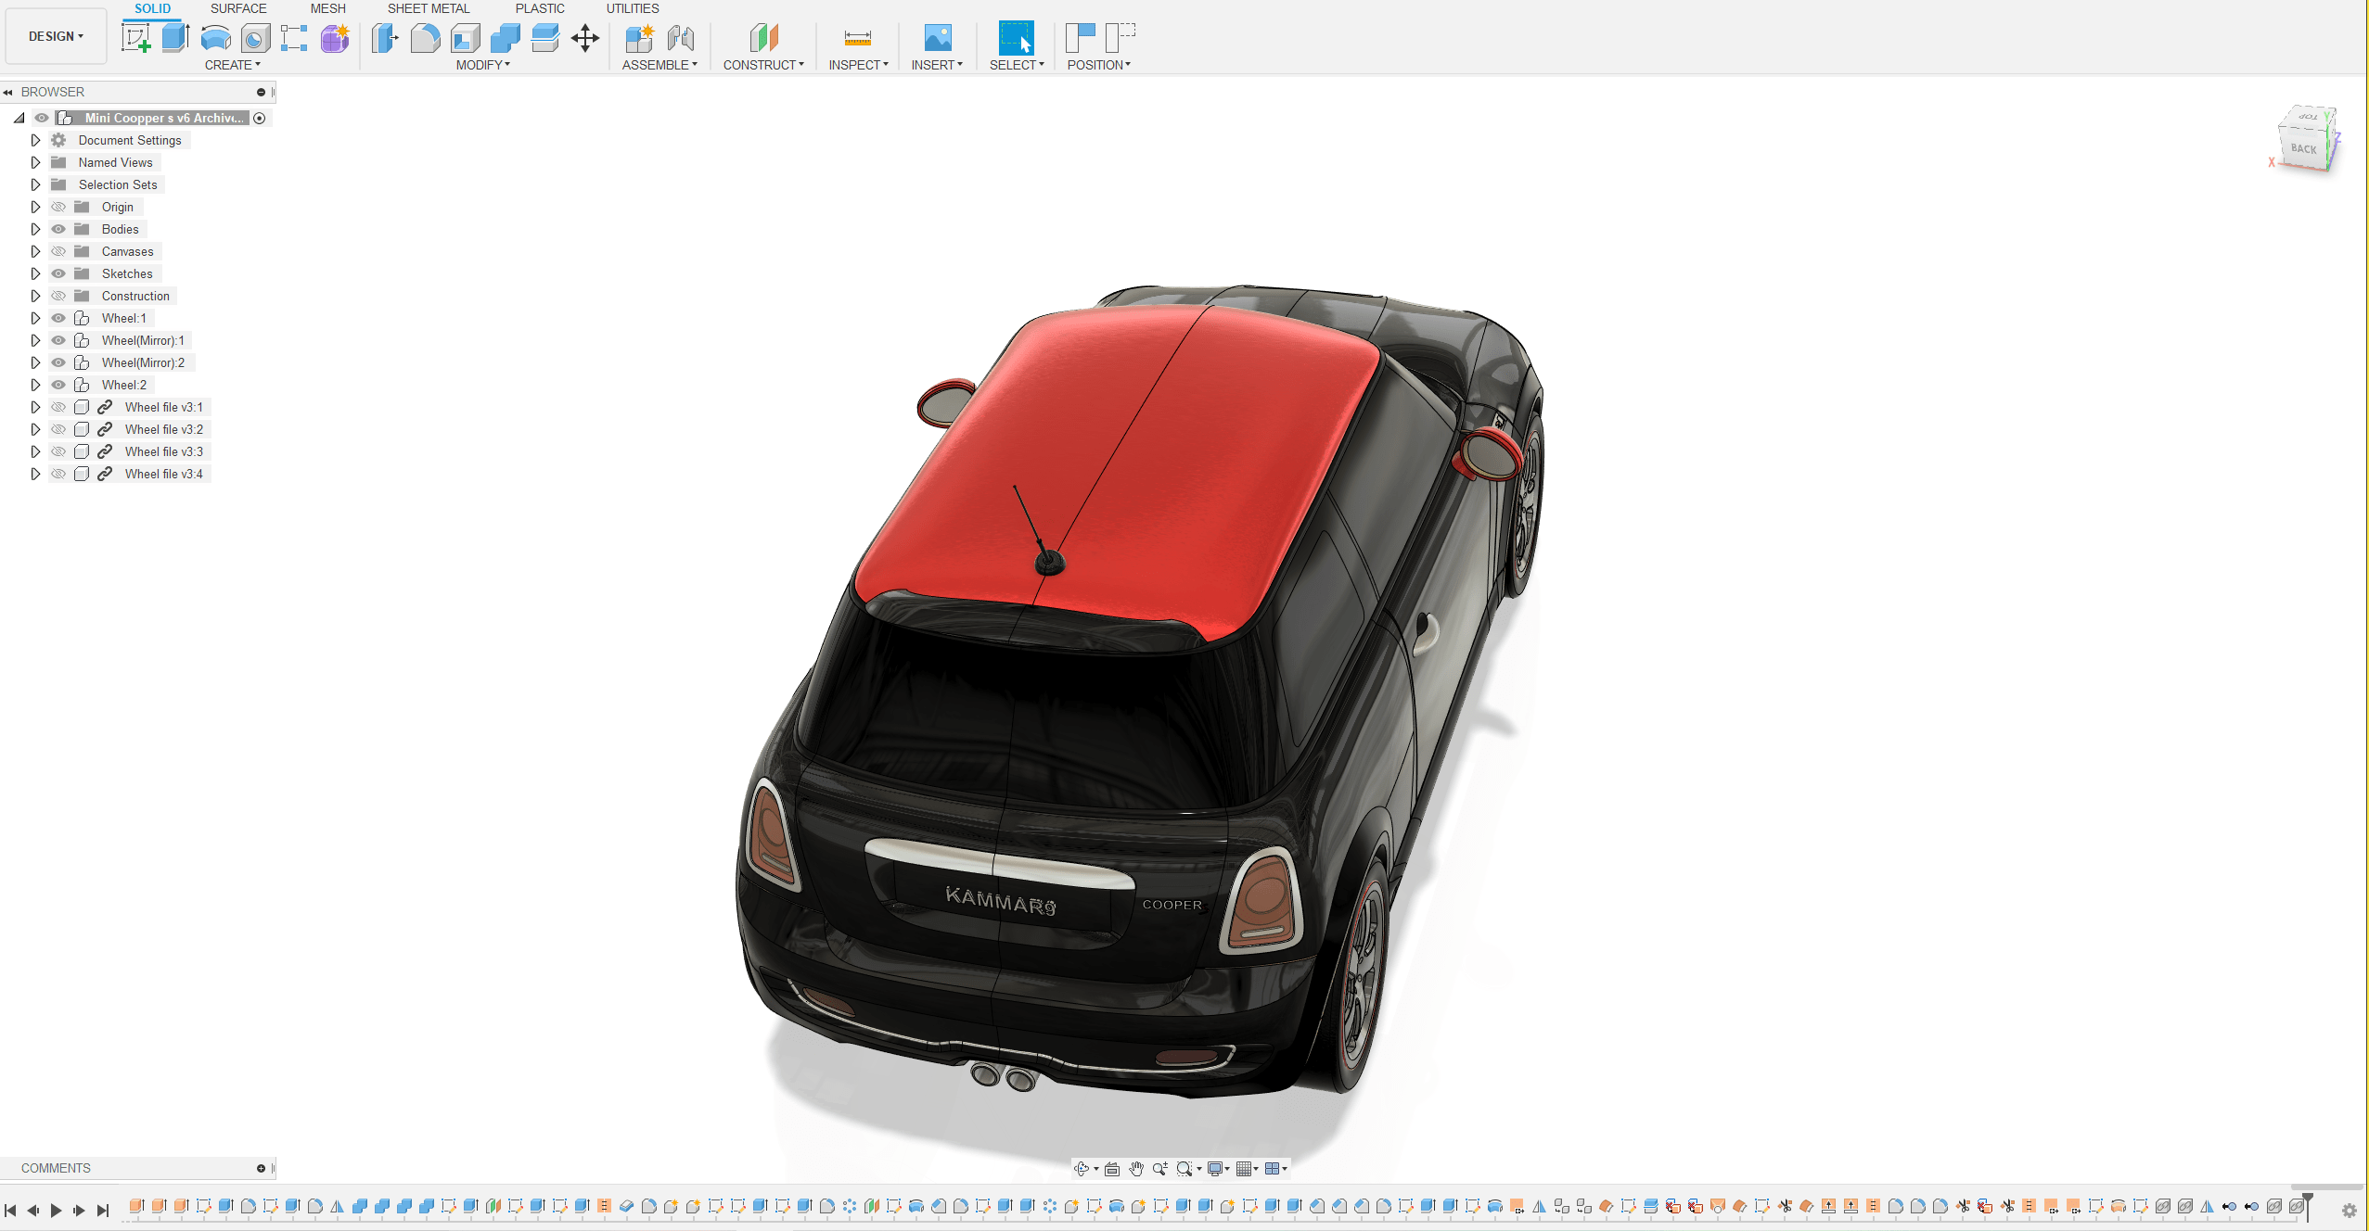Screen dimensions: 2369x1231
Task: Choose the Revolve tool
Action: 215,38
